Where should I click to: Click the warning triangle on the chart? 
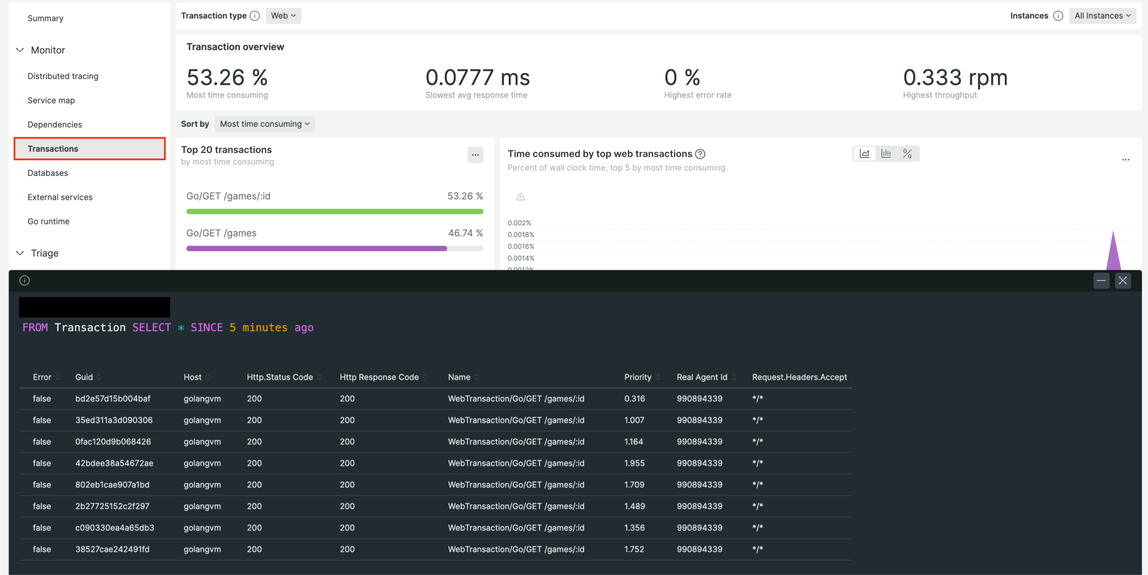point(520,196)
